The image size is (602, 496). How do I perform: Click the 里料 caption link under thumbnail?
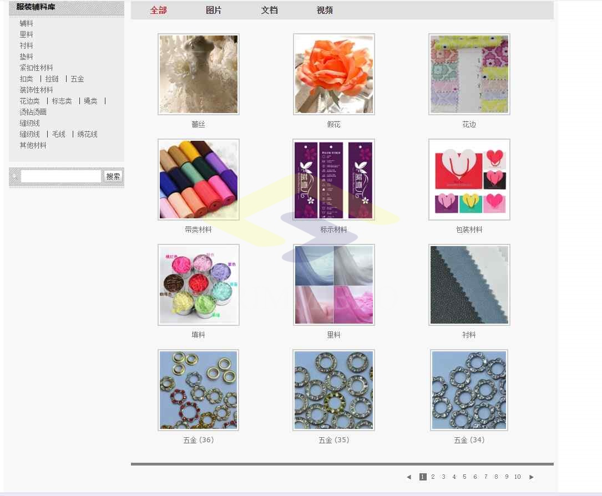pyautogui.click(x=333, y=335)
